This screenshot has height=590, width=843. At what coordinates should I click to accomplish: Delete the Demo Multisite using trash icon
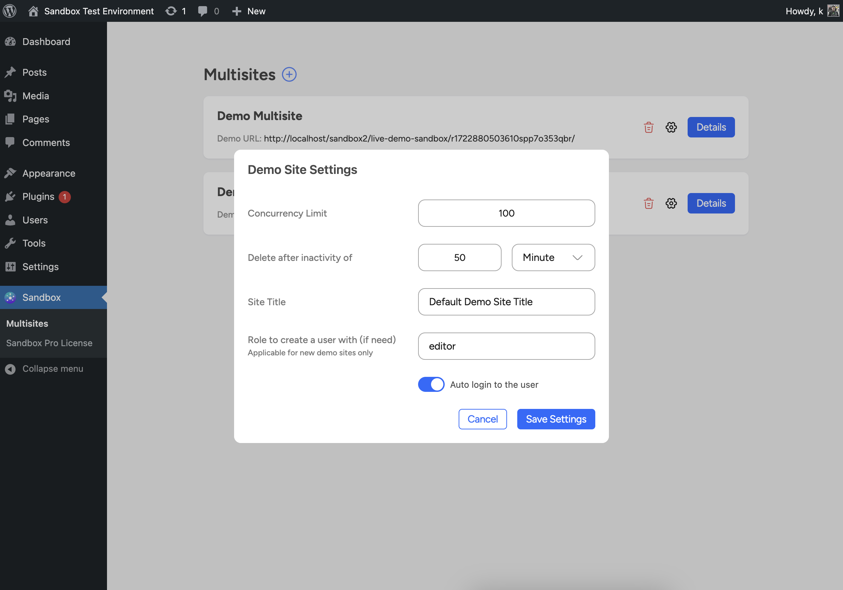[649, 128]
